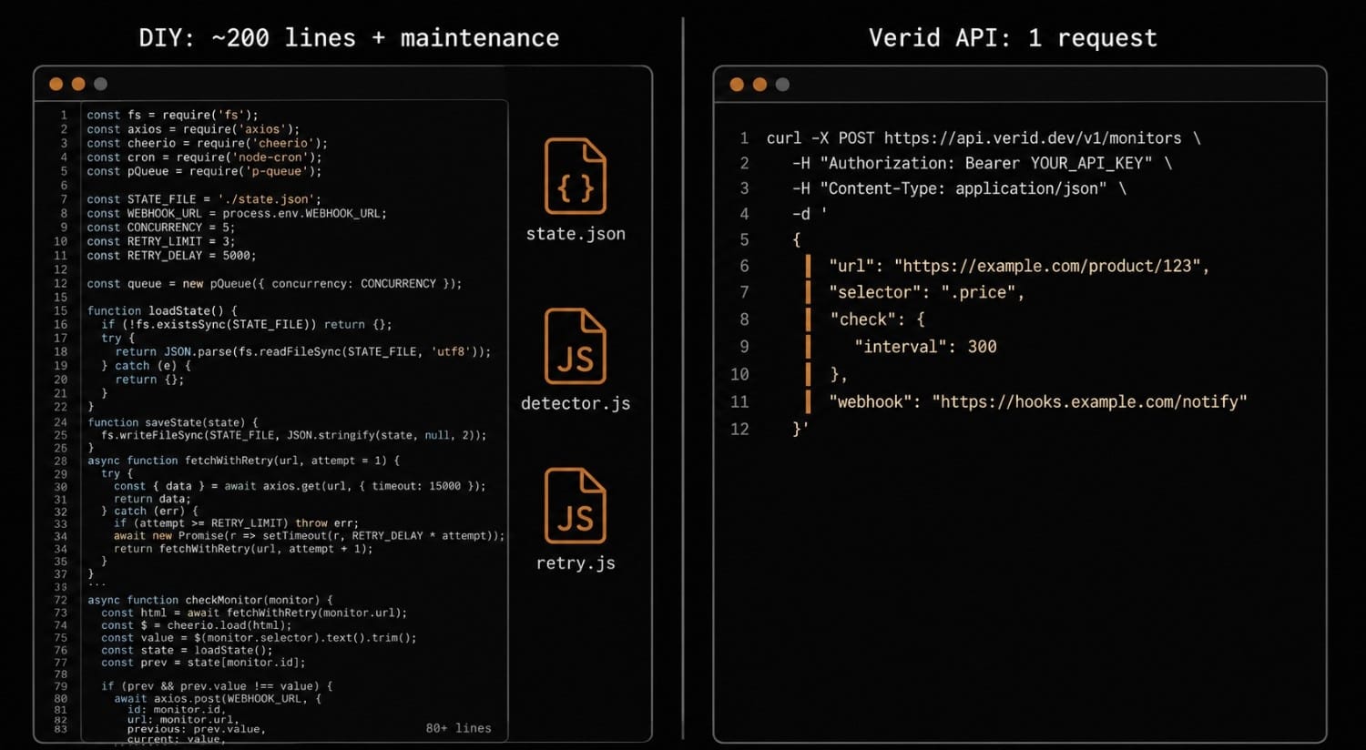Click the if (prev && prev.value !== value) line
1366x750 pixels.
pos(217,686)
